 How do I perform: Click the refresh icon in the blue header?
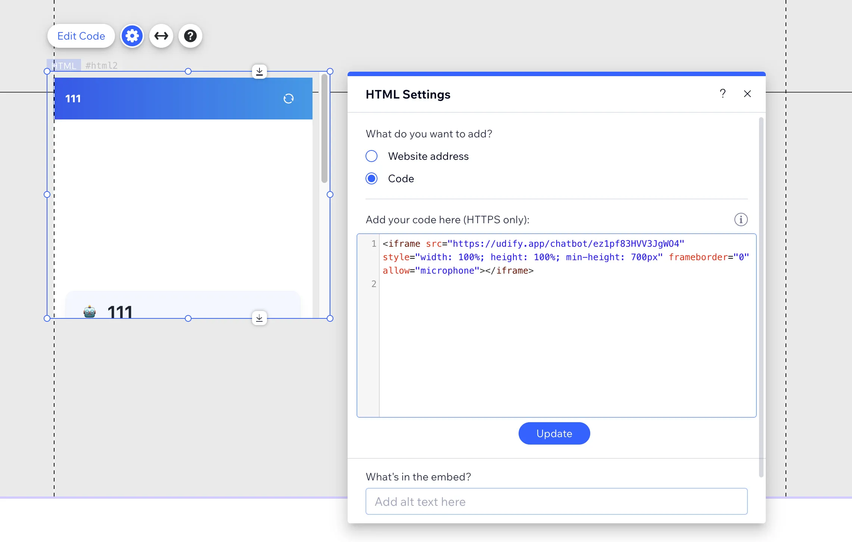288,99
